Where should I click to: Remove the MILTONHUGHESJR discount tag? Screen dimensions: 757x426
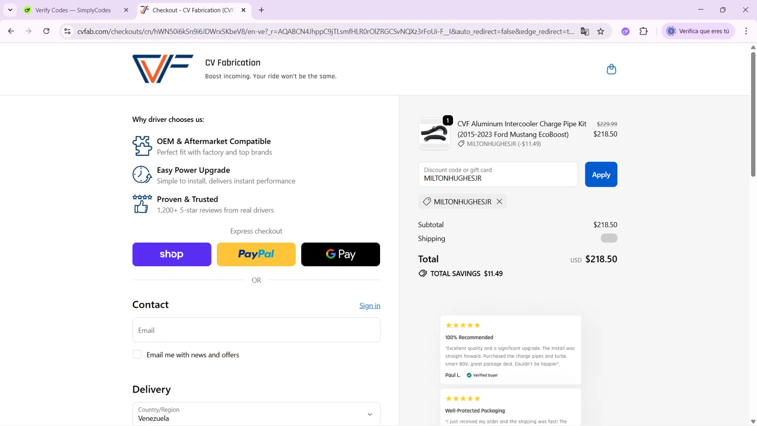point(499,201)
